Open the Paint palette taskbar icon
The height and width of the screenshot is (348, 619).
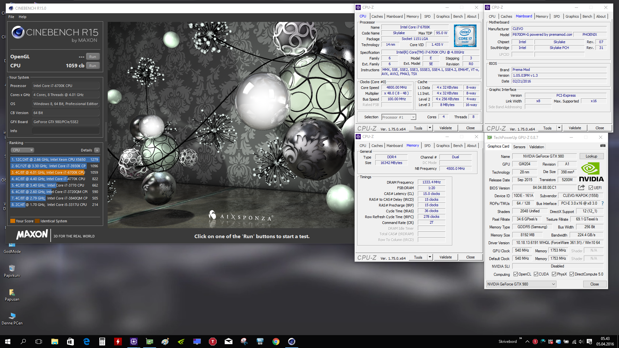pos(165,342)
